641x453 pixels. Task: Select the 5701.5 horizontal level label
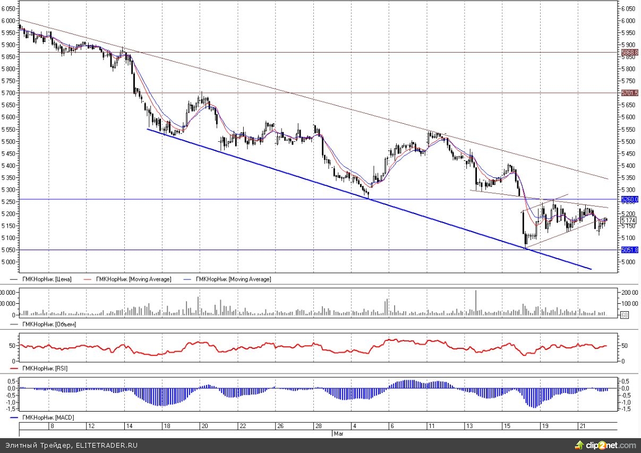coord(629,93)
